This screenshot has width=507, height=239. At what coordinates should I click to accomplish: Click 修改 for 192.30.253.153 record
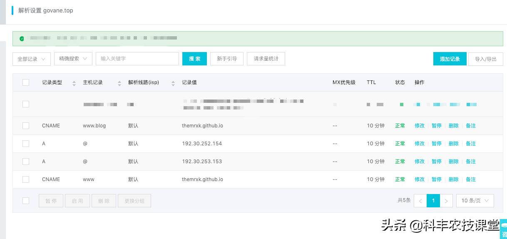[420, 162]
